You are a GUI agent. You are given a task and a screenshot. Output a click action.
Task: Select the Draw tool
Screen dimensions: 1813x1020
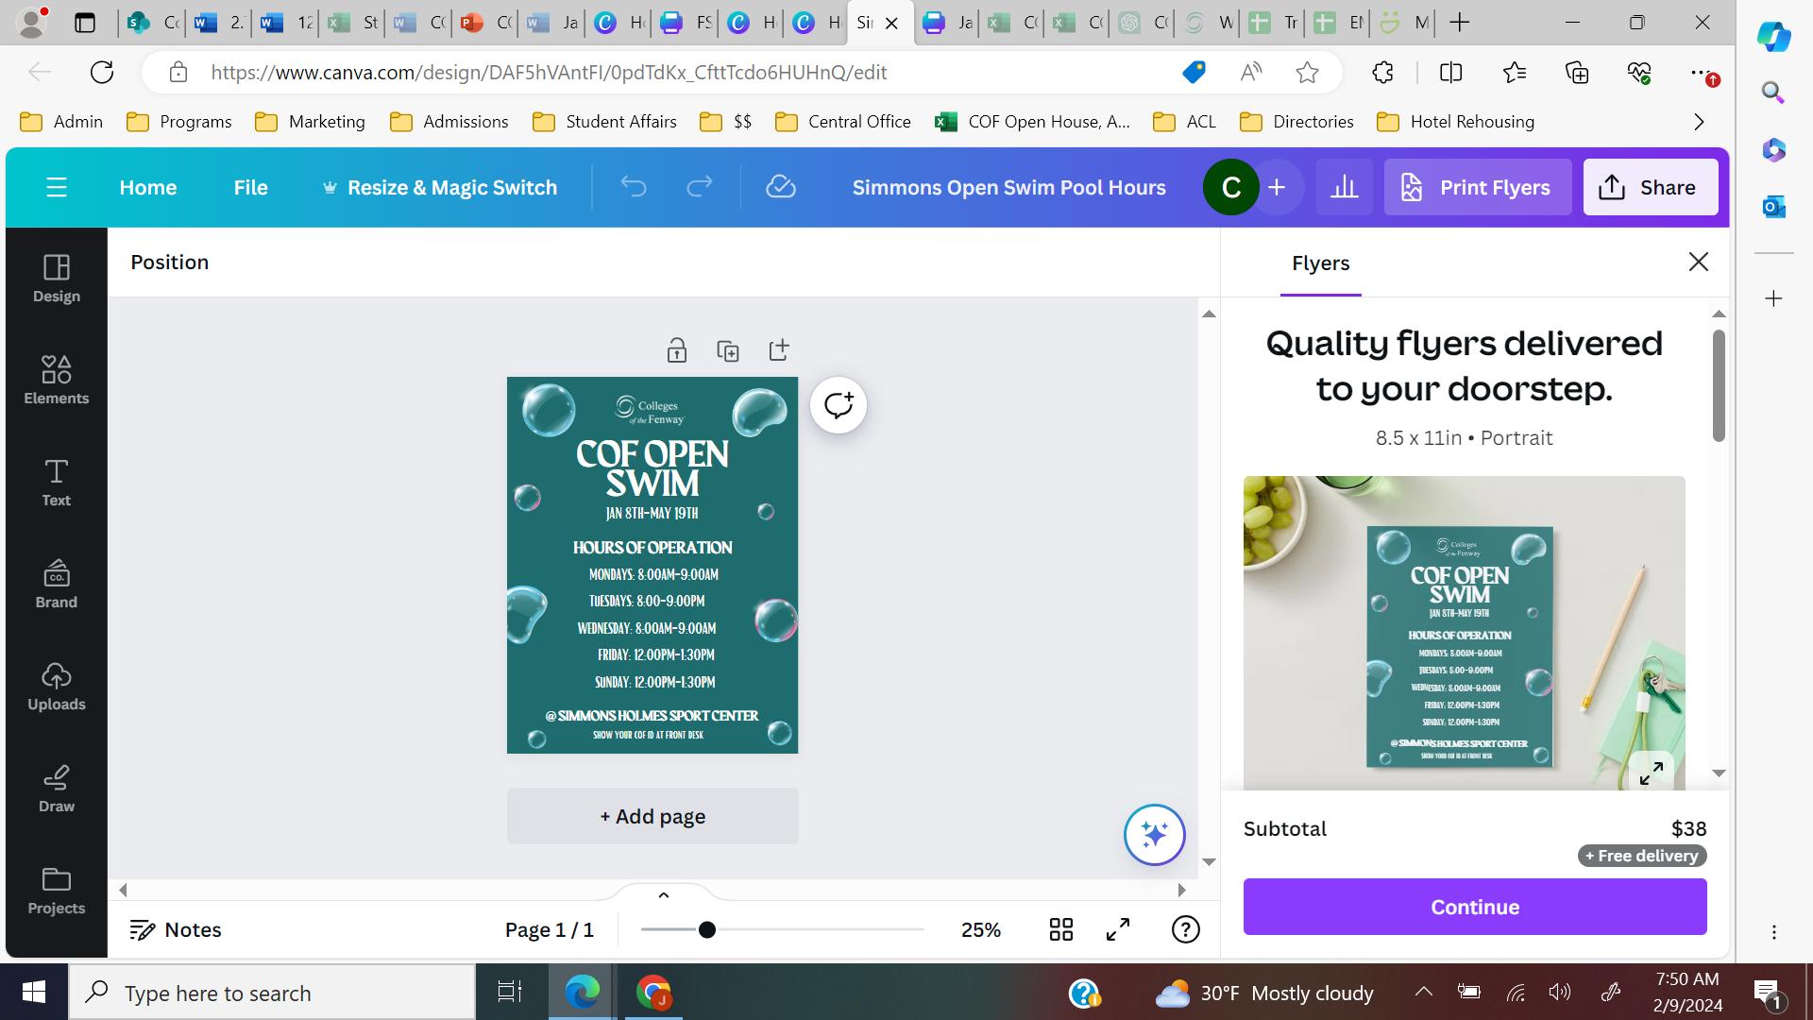[57, 788]
